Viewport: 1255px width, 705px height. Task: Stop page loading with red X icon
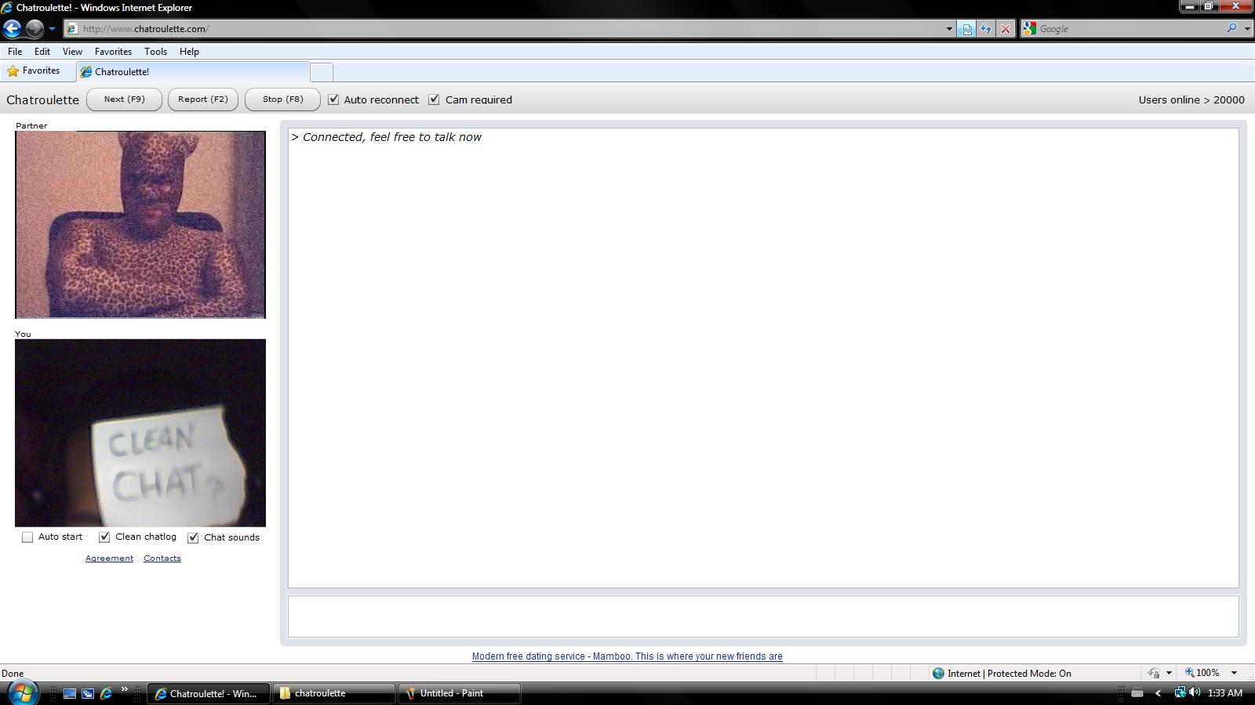click(1005, 29)
